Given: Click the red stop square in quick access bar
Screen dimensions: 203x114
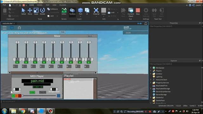Looking at the screenshot, I should [x=24, y=5].
